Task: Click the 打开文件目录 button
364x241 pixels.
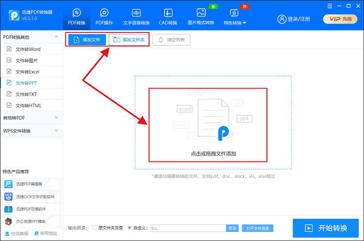Action: tap(258, 228)
